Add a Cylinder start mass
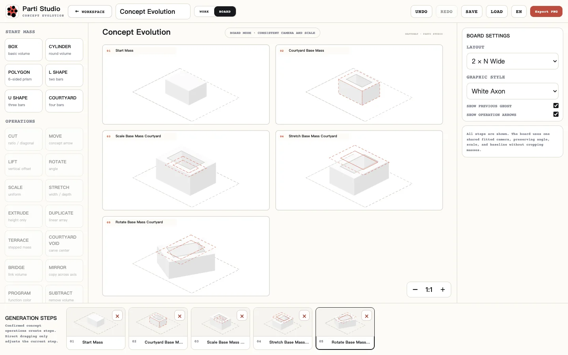This screenshot has height=355, width=568. tap(64, 50)
